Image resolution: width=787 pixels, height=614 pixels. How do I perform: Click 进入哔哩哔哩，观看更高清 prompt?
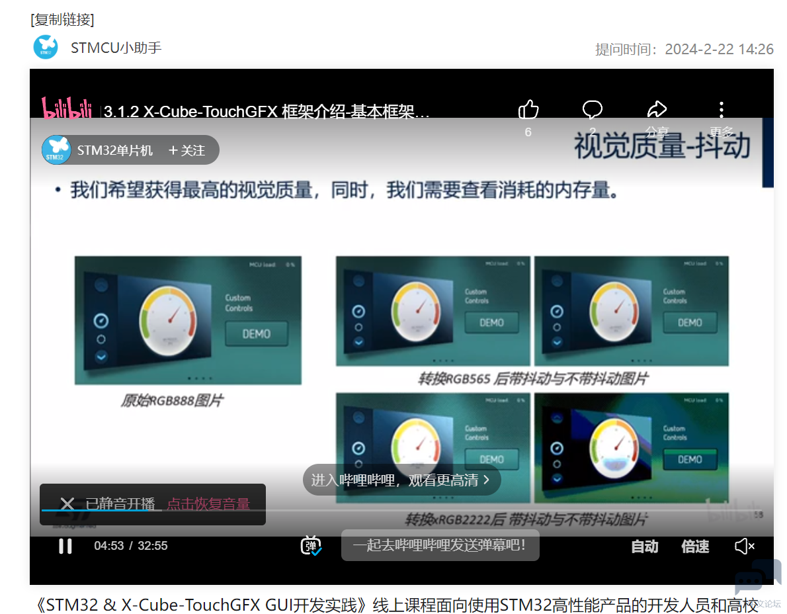click(401, 480)
